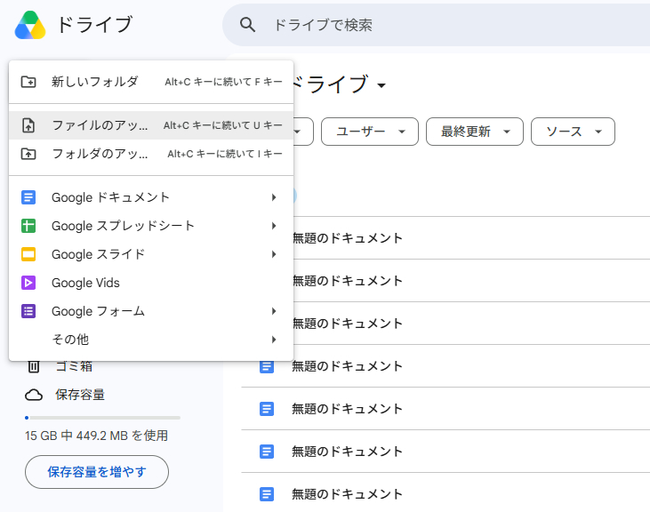Open the ドライブ heading dropdown arrow

[381, 85]
